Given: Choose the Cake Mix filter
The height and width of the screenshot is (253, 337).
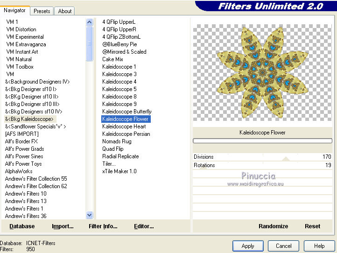Looking at the screenshot, I should tap(112, 59).
